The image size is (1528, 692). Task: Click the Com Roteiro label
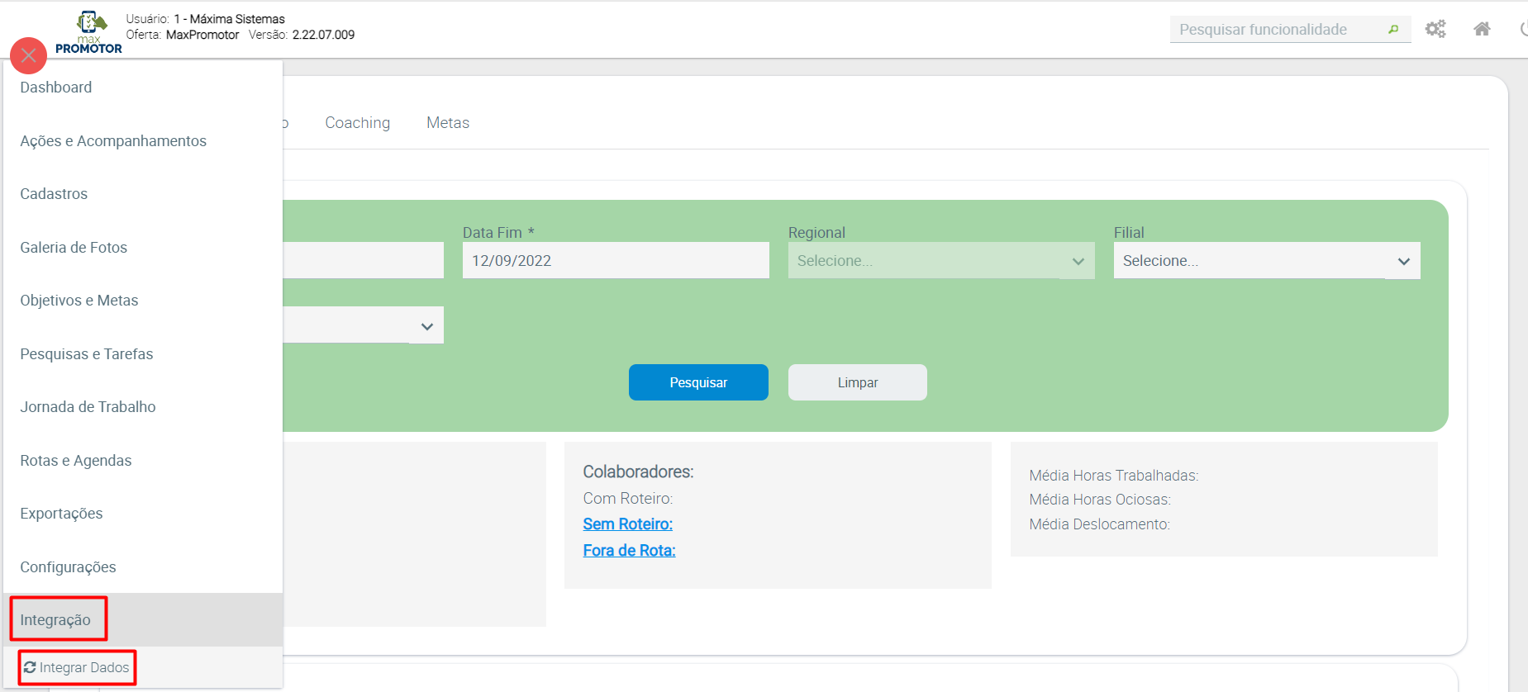[x=628, y=499]
